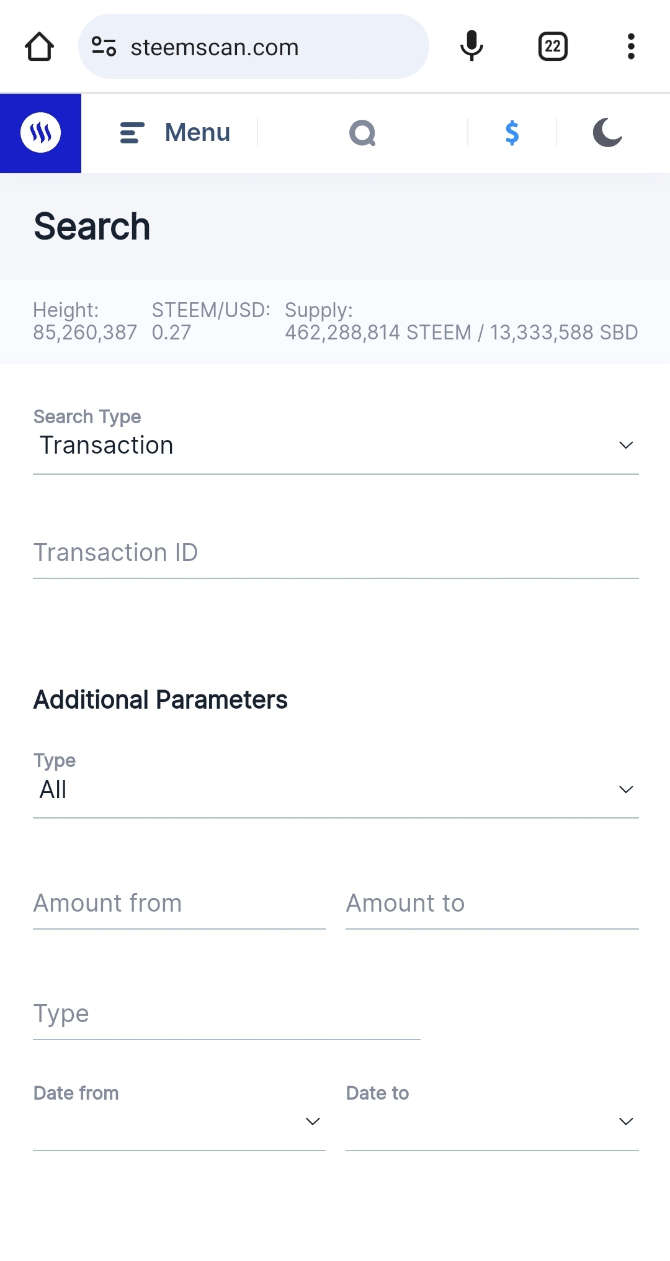Open browser three-dot overflow menu

click(x=631, y=47)
